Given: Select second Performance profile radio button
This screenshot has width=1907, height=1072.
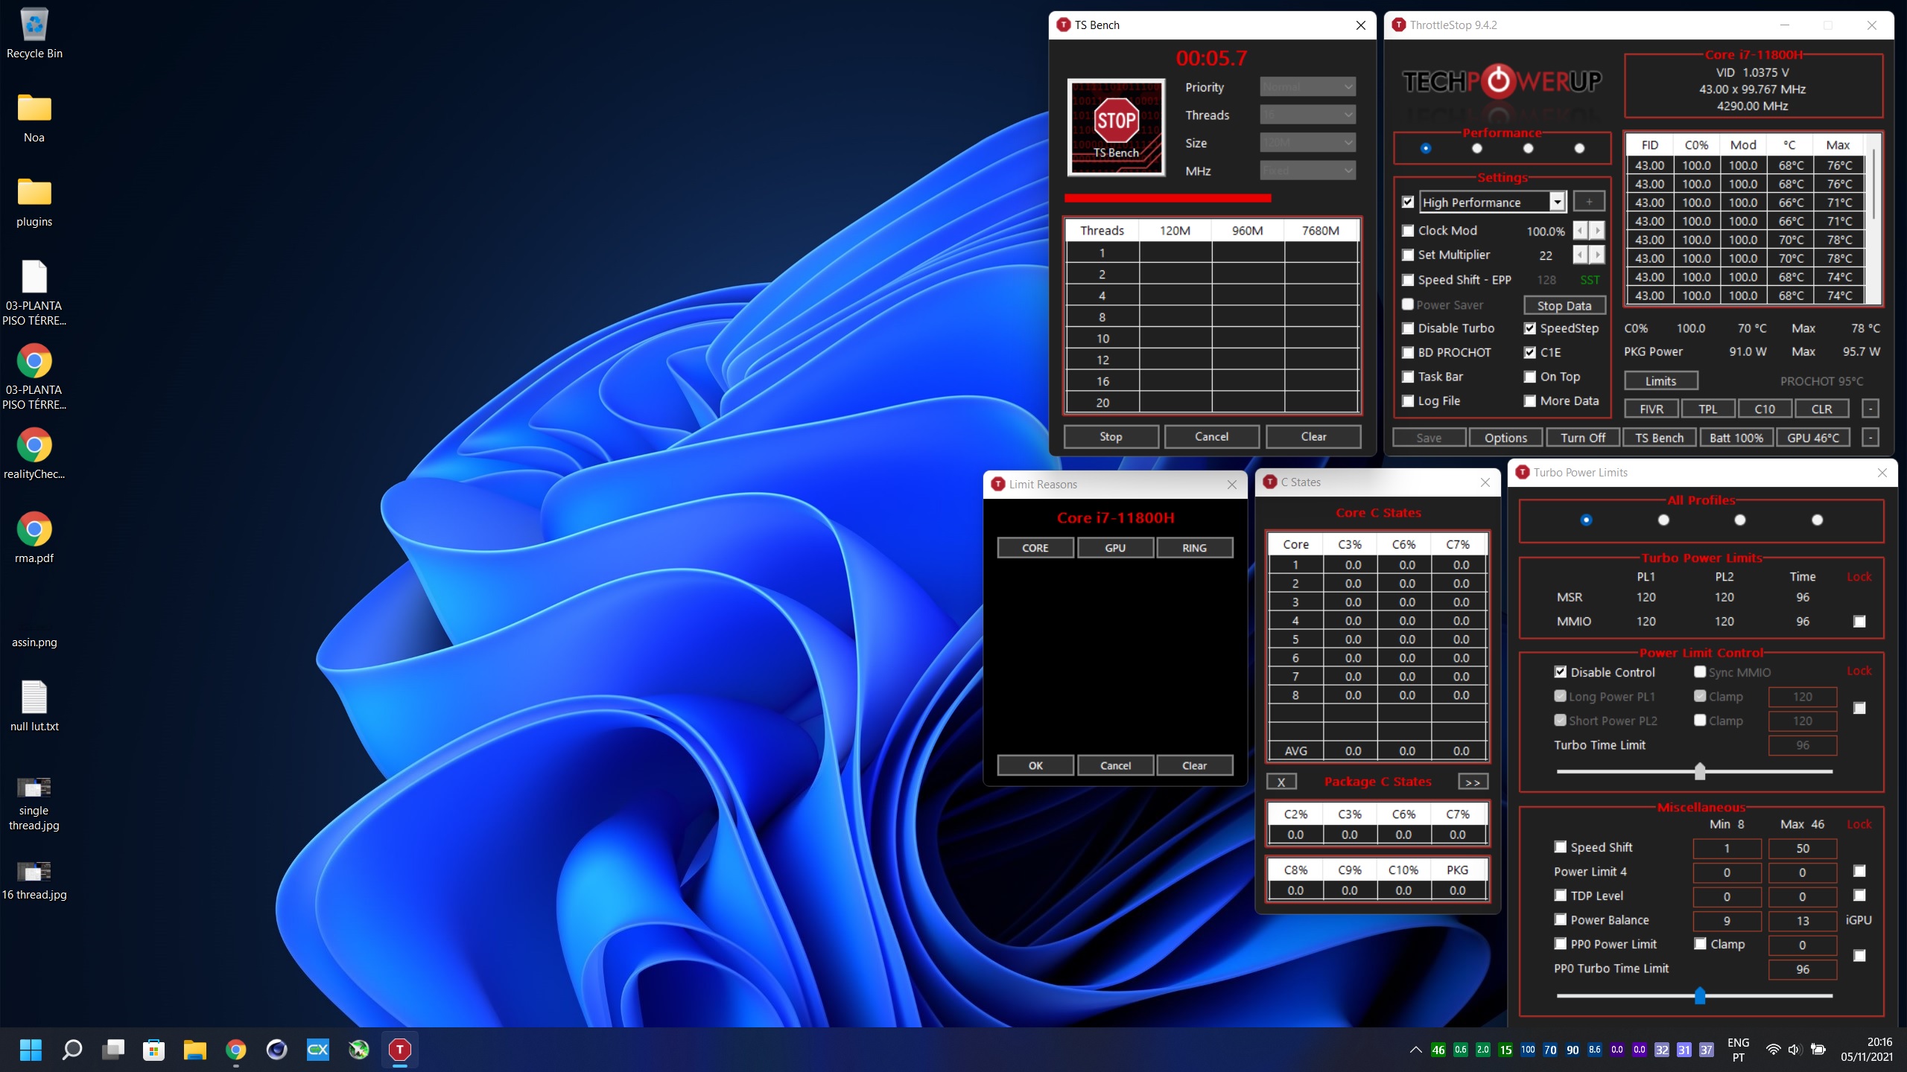Looking at the screenshot, I should click(x=1476, y=148).
